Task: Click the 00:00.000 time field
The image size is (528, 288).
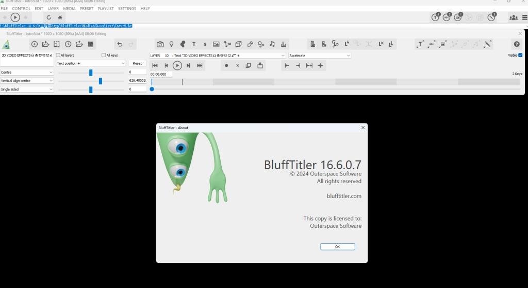Action: coord(161,74)
